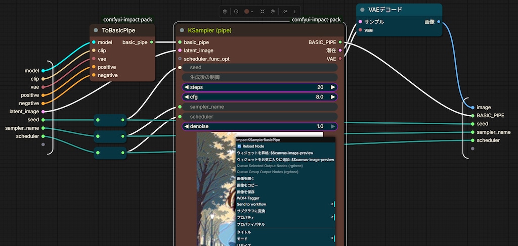Click the steps value field showing 20
This screenshot has width=518, height=246.
[260, 87]
